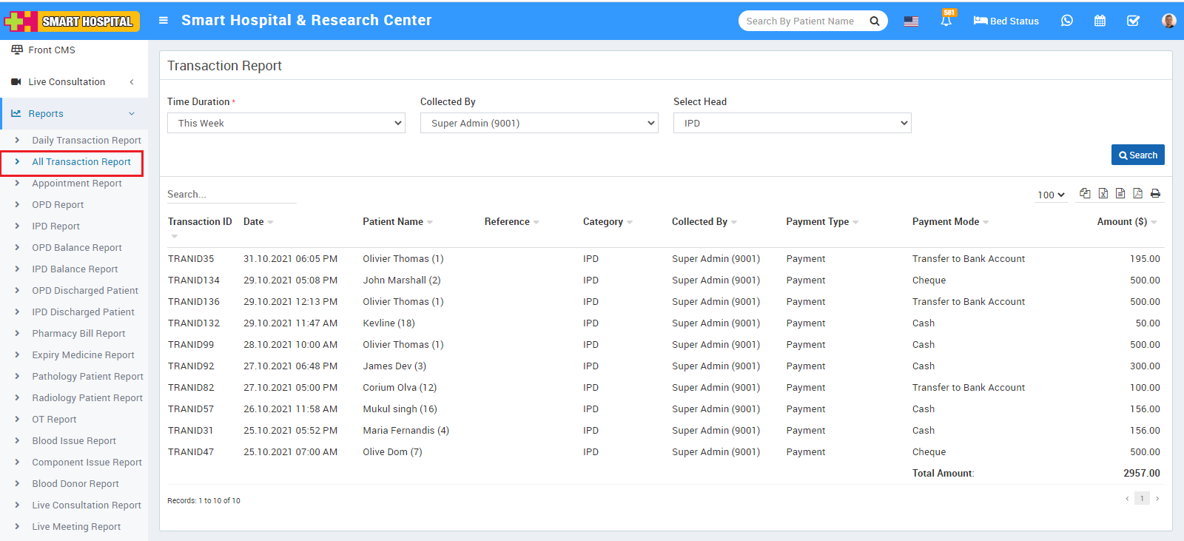Screen dimensions: 1184x541
Task: Open Pharmacy Bill Report in sidebar
Action: click(x=78, y=334)
